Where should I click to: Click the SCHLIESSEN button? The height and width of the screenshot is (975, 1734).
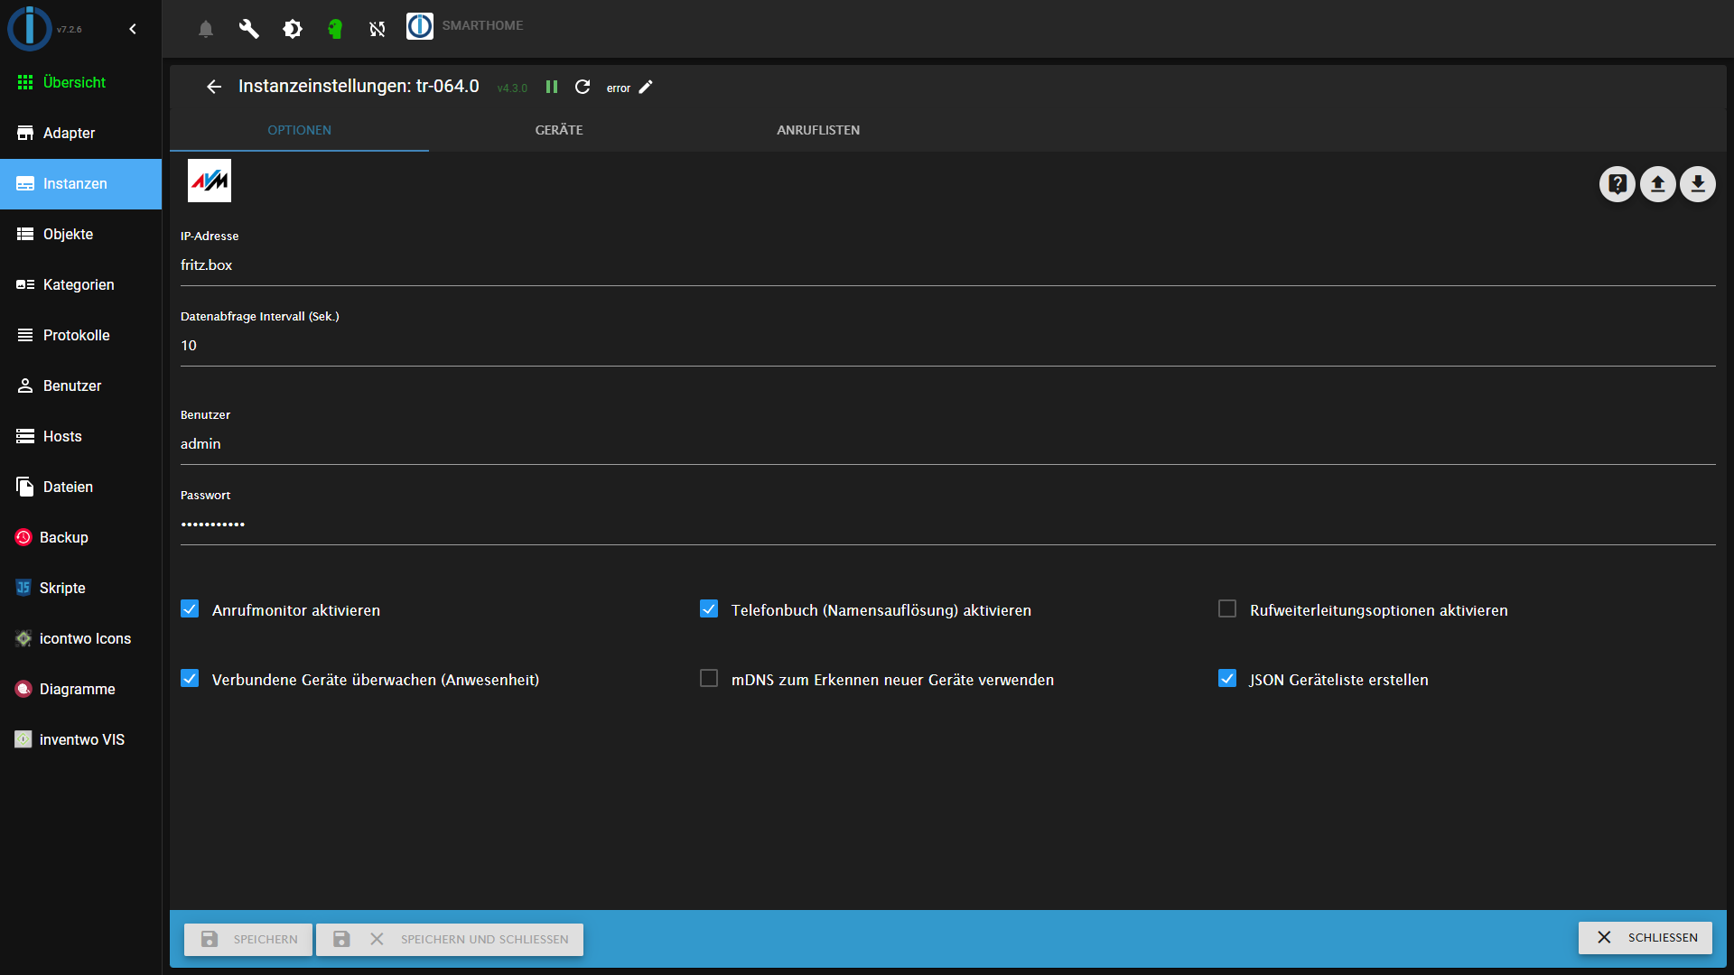point(1645,937)
